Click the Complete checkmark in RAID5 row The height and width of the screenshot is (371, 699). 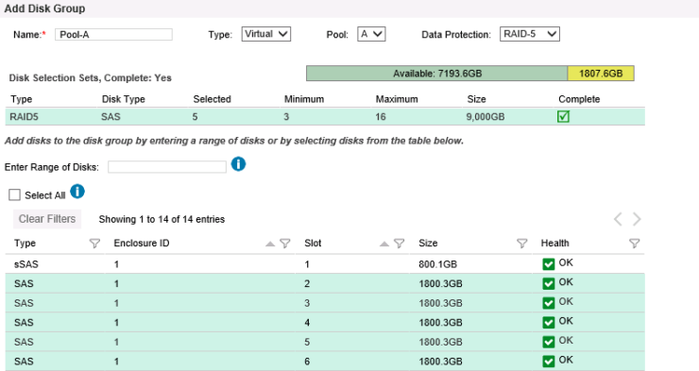[563, 117]
